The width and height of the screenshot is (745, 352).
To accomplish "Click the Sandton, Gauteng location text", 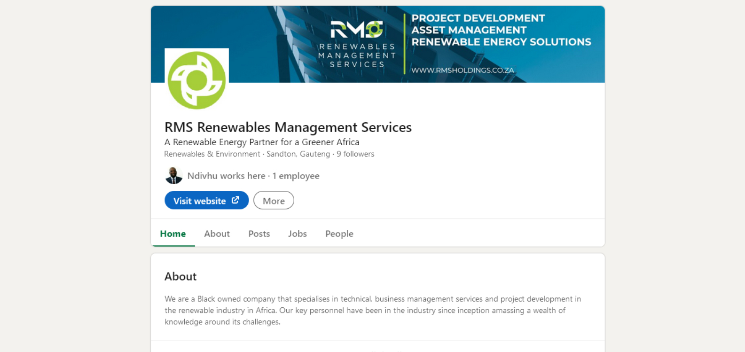I will (x=298, y=154).
